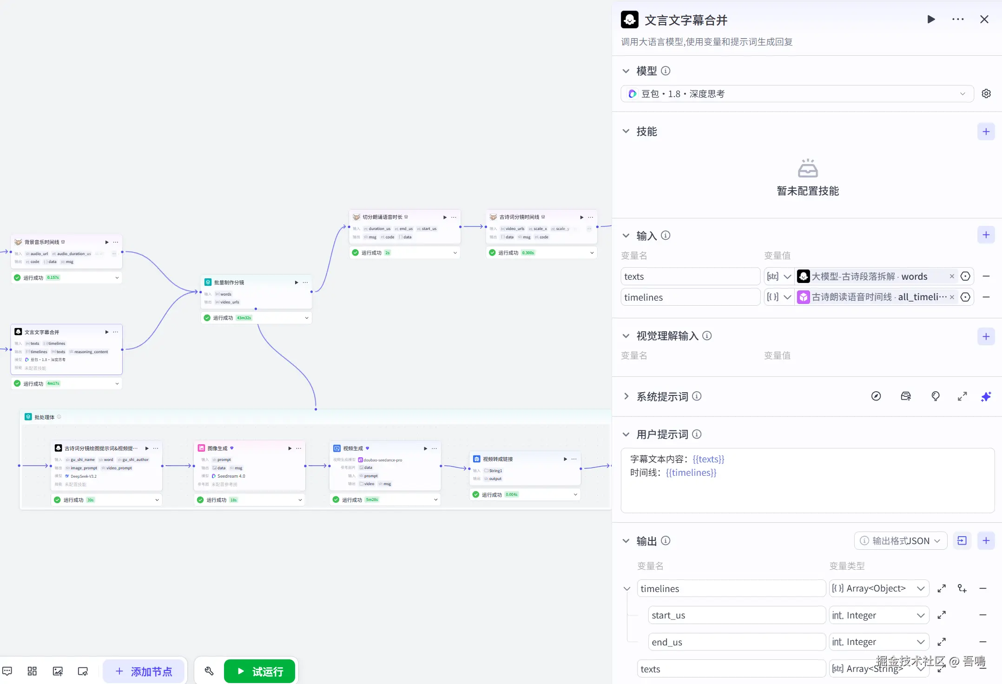
Task: Click the lightbulb icon in system prompt row
Action: tap(936, 396)
